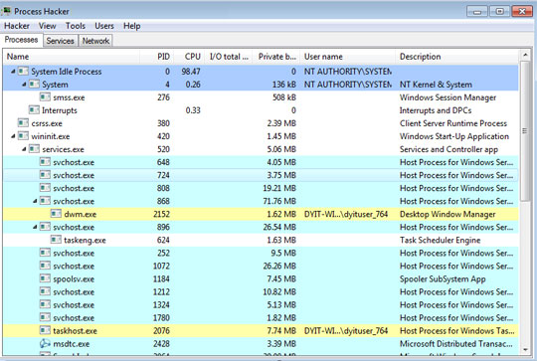
Task: Click the spoolsv.exe process icon
Action: (45, 278)
